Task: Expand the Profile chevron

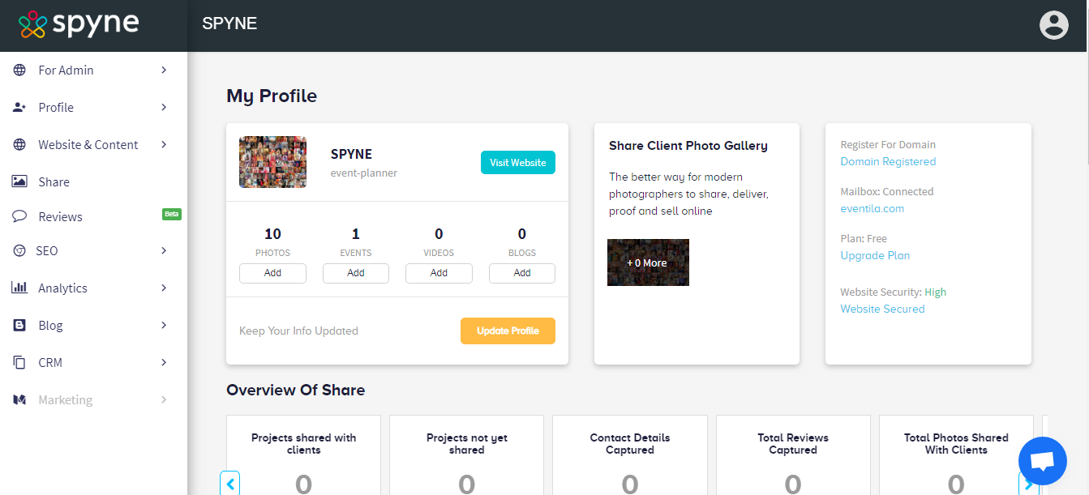Action: pos(164,108)
